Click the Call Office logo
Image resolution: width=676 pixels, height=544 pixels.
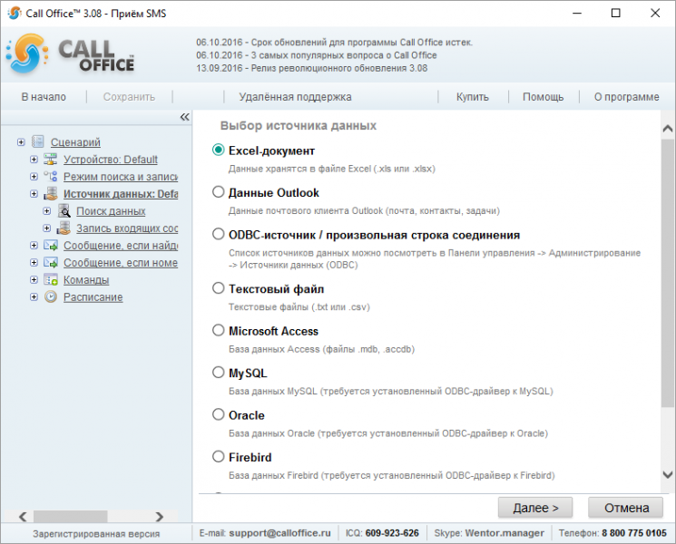tap(70, 53)
